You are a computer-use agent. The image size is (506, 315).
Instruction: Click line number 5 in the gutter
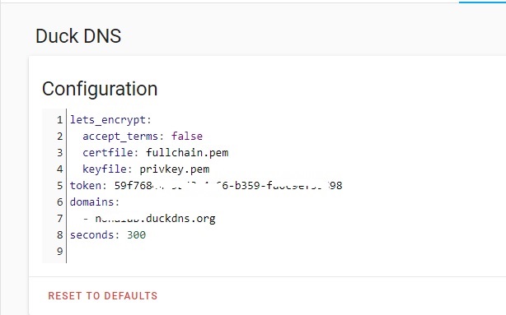click(x=59, y=186)
